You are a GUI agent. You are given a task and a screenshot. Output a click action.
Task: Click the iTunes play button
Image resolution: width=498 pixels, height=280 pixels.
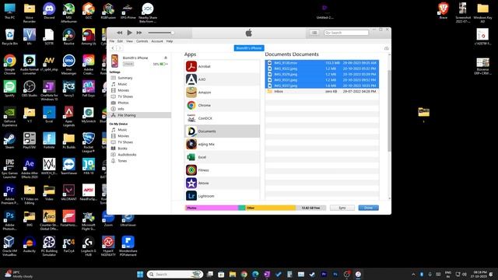click(129, 33)
